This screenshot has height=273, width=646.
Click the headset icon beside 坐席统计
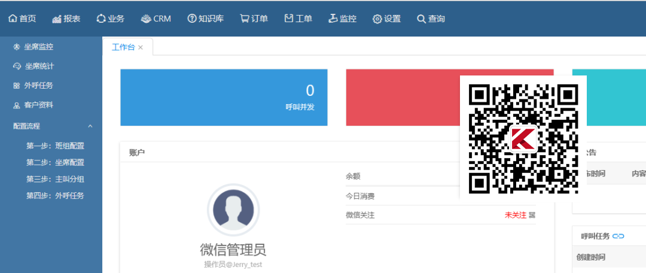17,66
